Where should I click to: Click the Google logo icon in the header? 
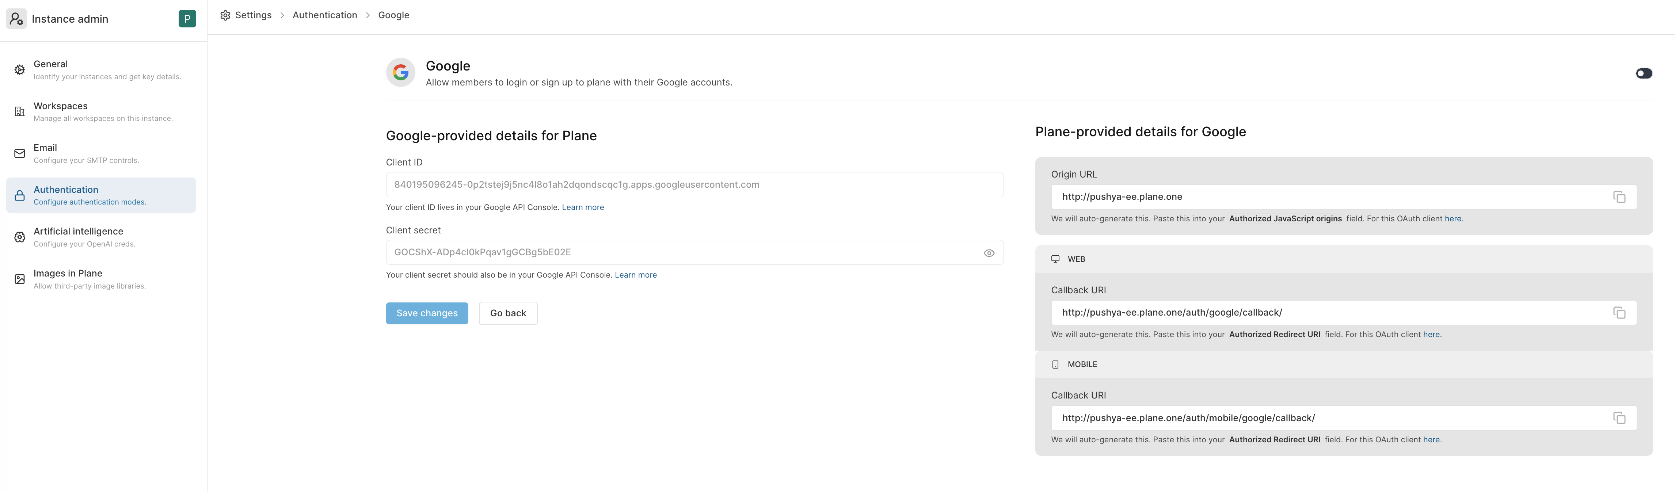(x=400, y=72)
